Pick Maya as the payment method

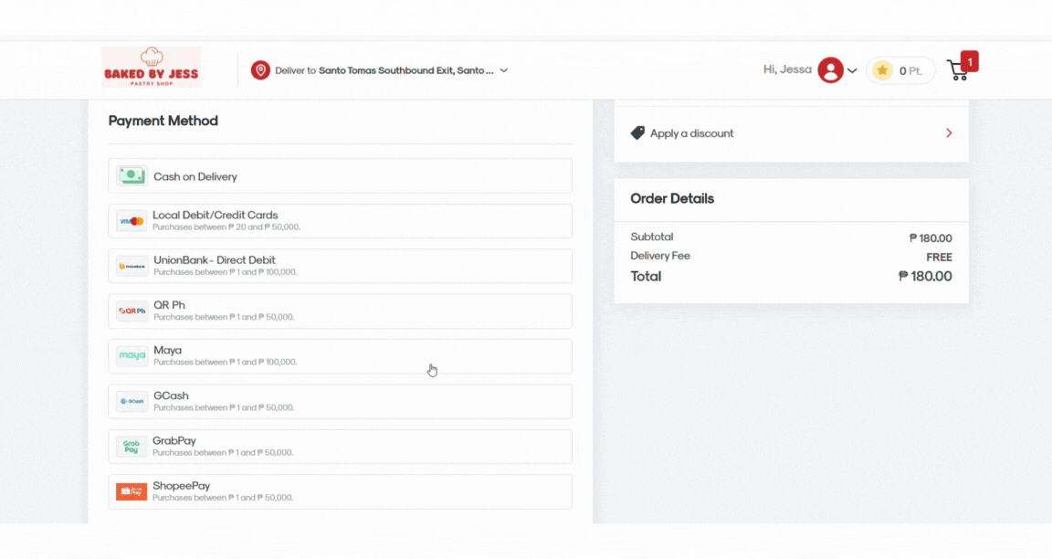point(340,356)
